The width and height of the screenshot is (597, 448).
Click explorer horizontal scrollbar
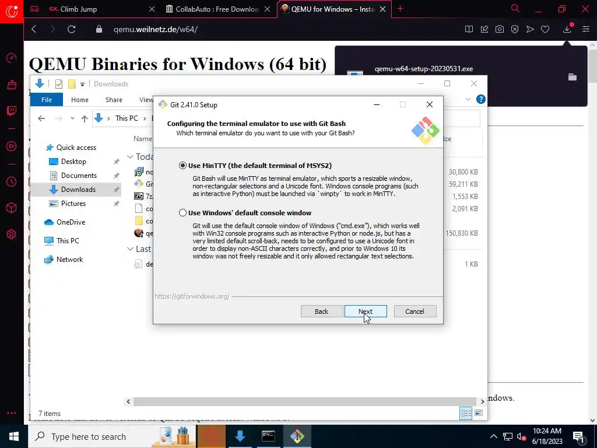click(305, 401)
